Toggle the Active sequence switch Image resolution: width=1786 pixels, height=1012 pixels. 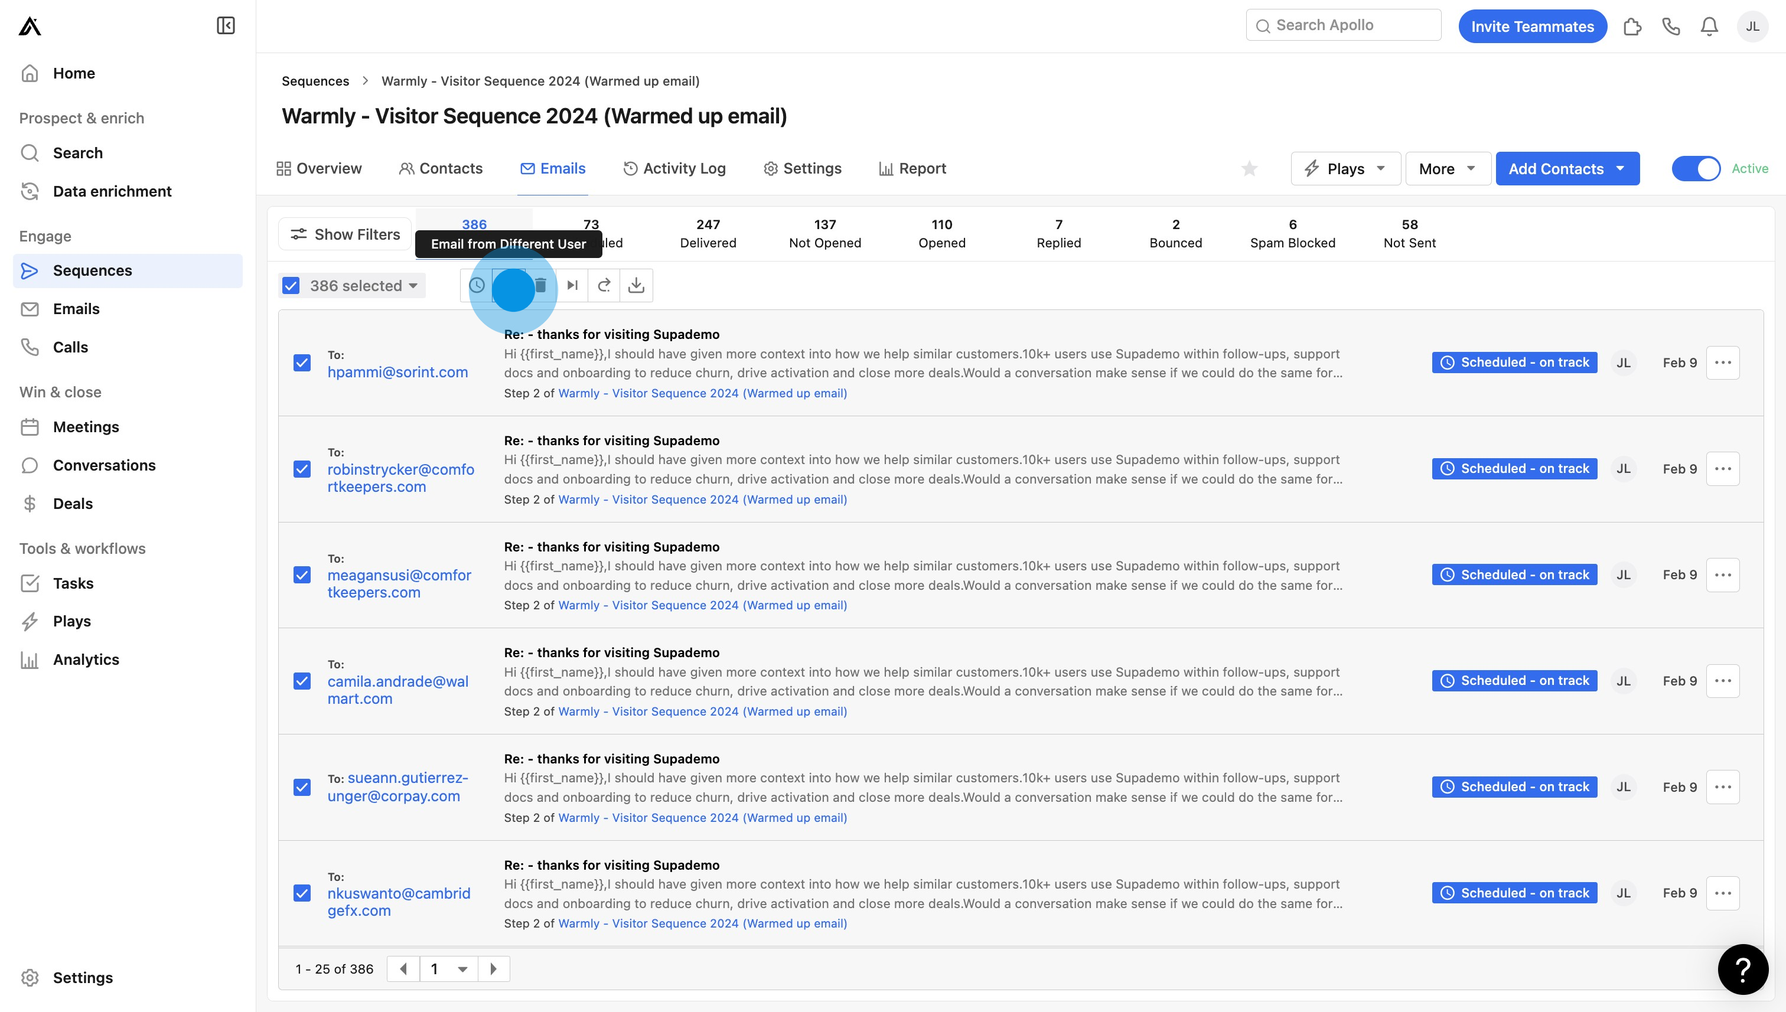[x=1696, y=169]
